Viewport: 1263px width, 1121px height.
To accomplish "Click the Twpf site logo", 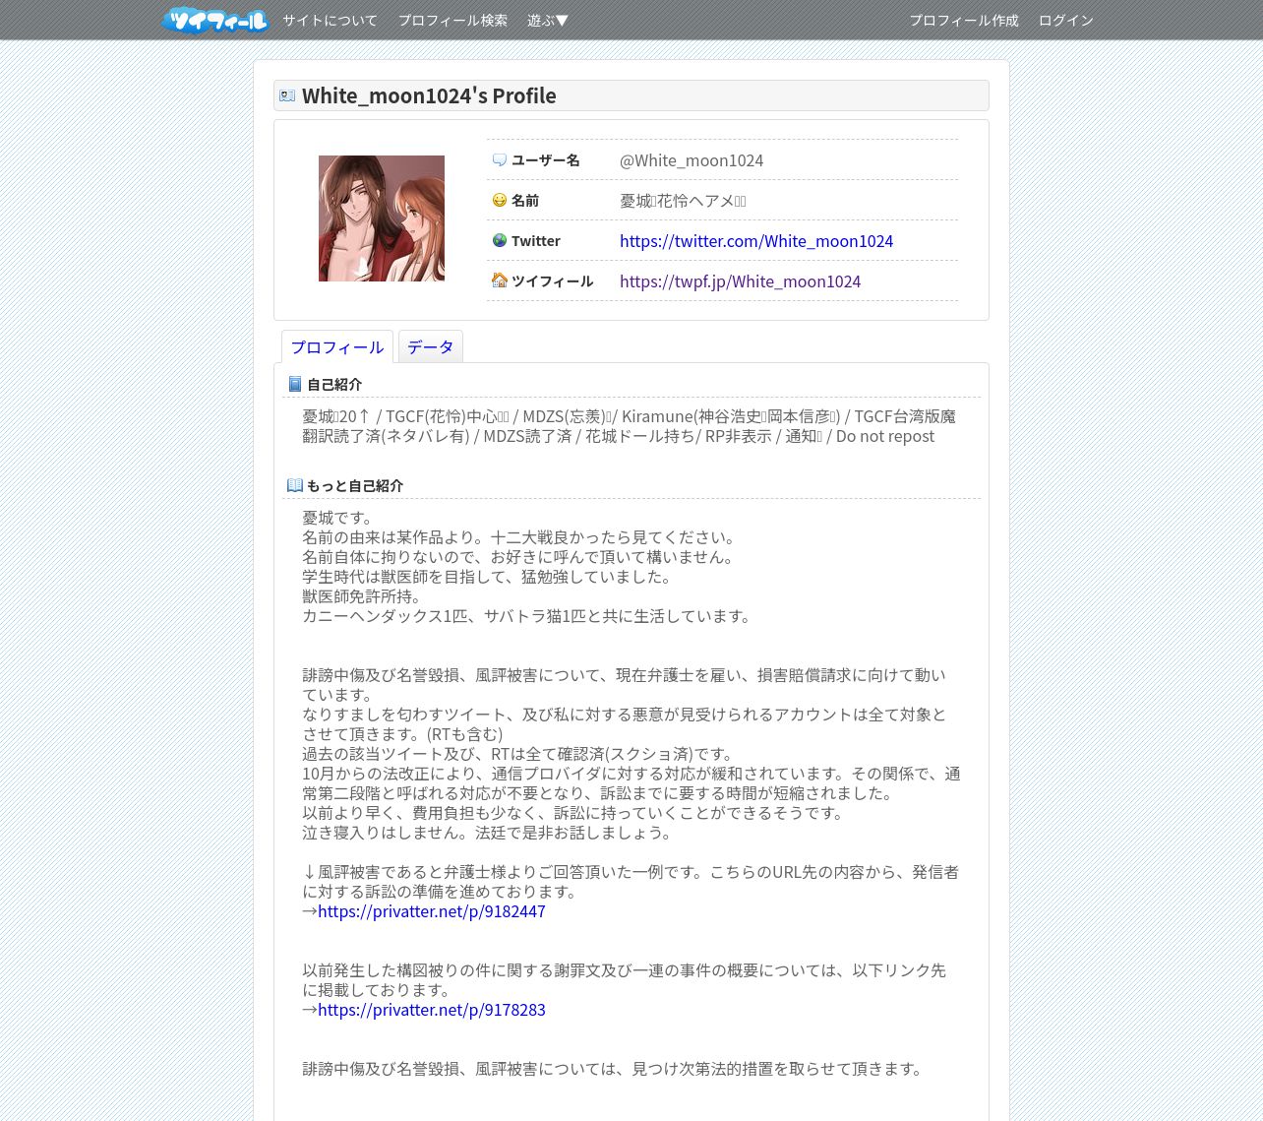I will (x=215, y=20).
